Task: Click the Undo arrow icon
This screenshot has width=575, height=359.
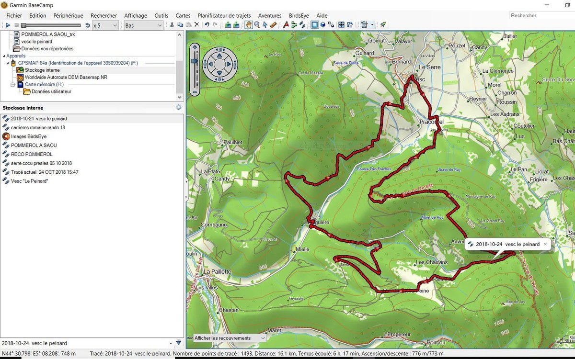Action: tap(207, 25)
